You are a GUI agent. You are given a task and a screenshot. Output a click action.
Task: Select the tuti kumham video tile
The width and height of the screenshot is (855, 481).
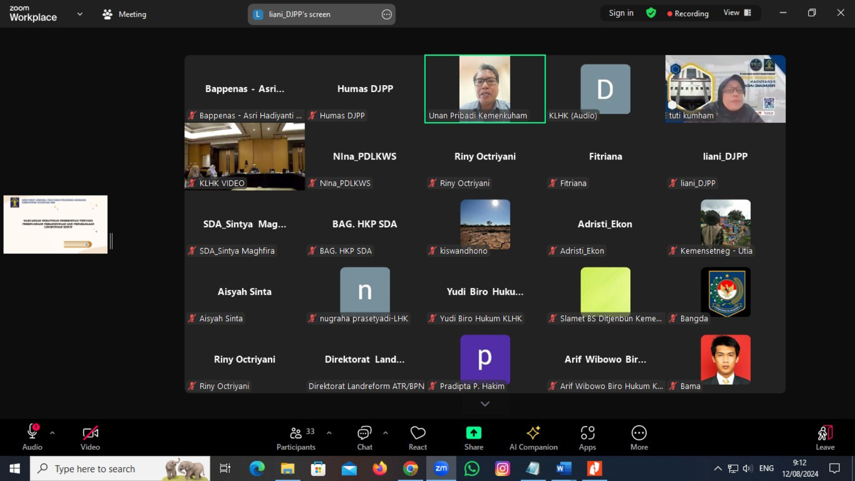(725, 89)
